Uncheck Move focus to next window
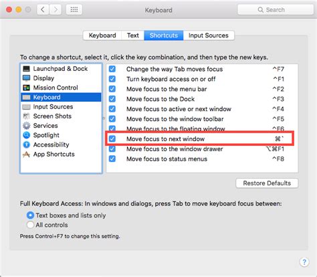The image size is (317, 277). click(x=112, y=138)
